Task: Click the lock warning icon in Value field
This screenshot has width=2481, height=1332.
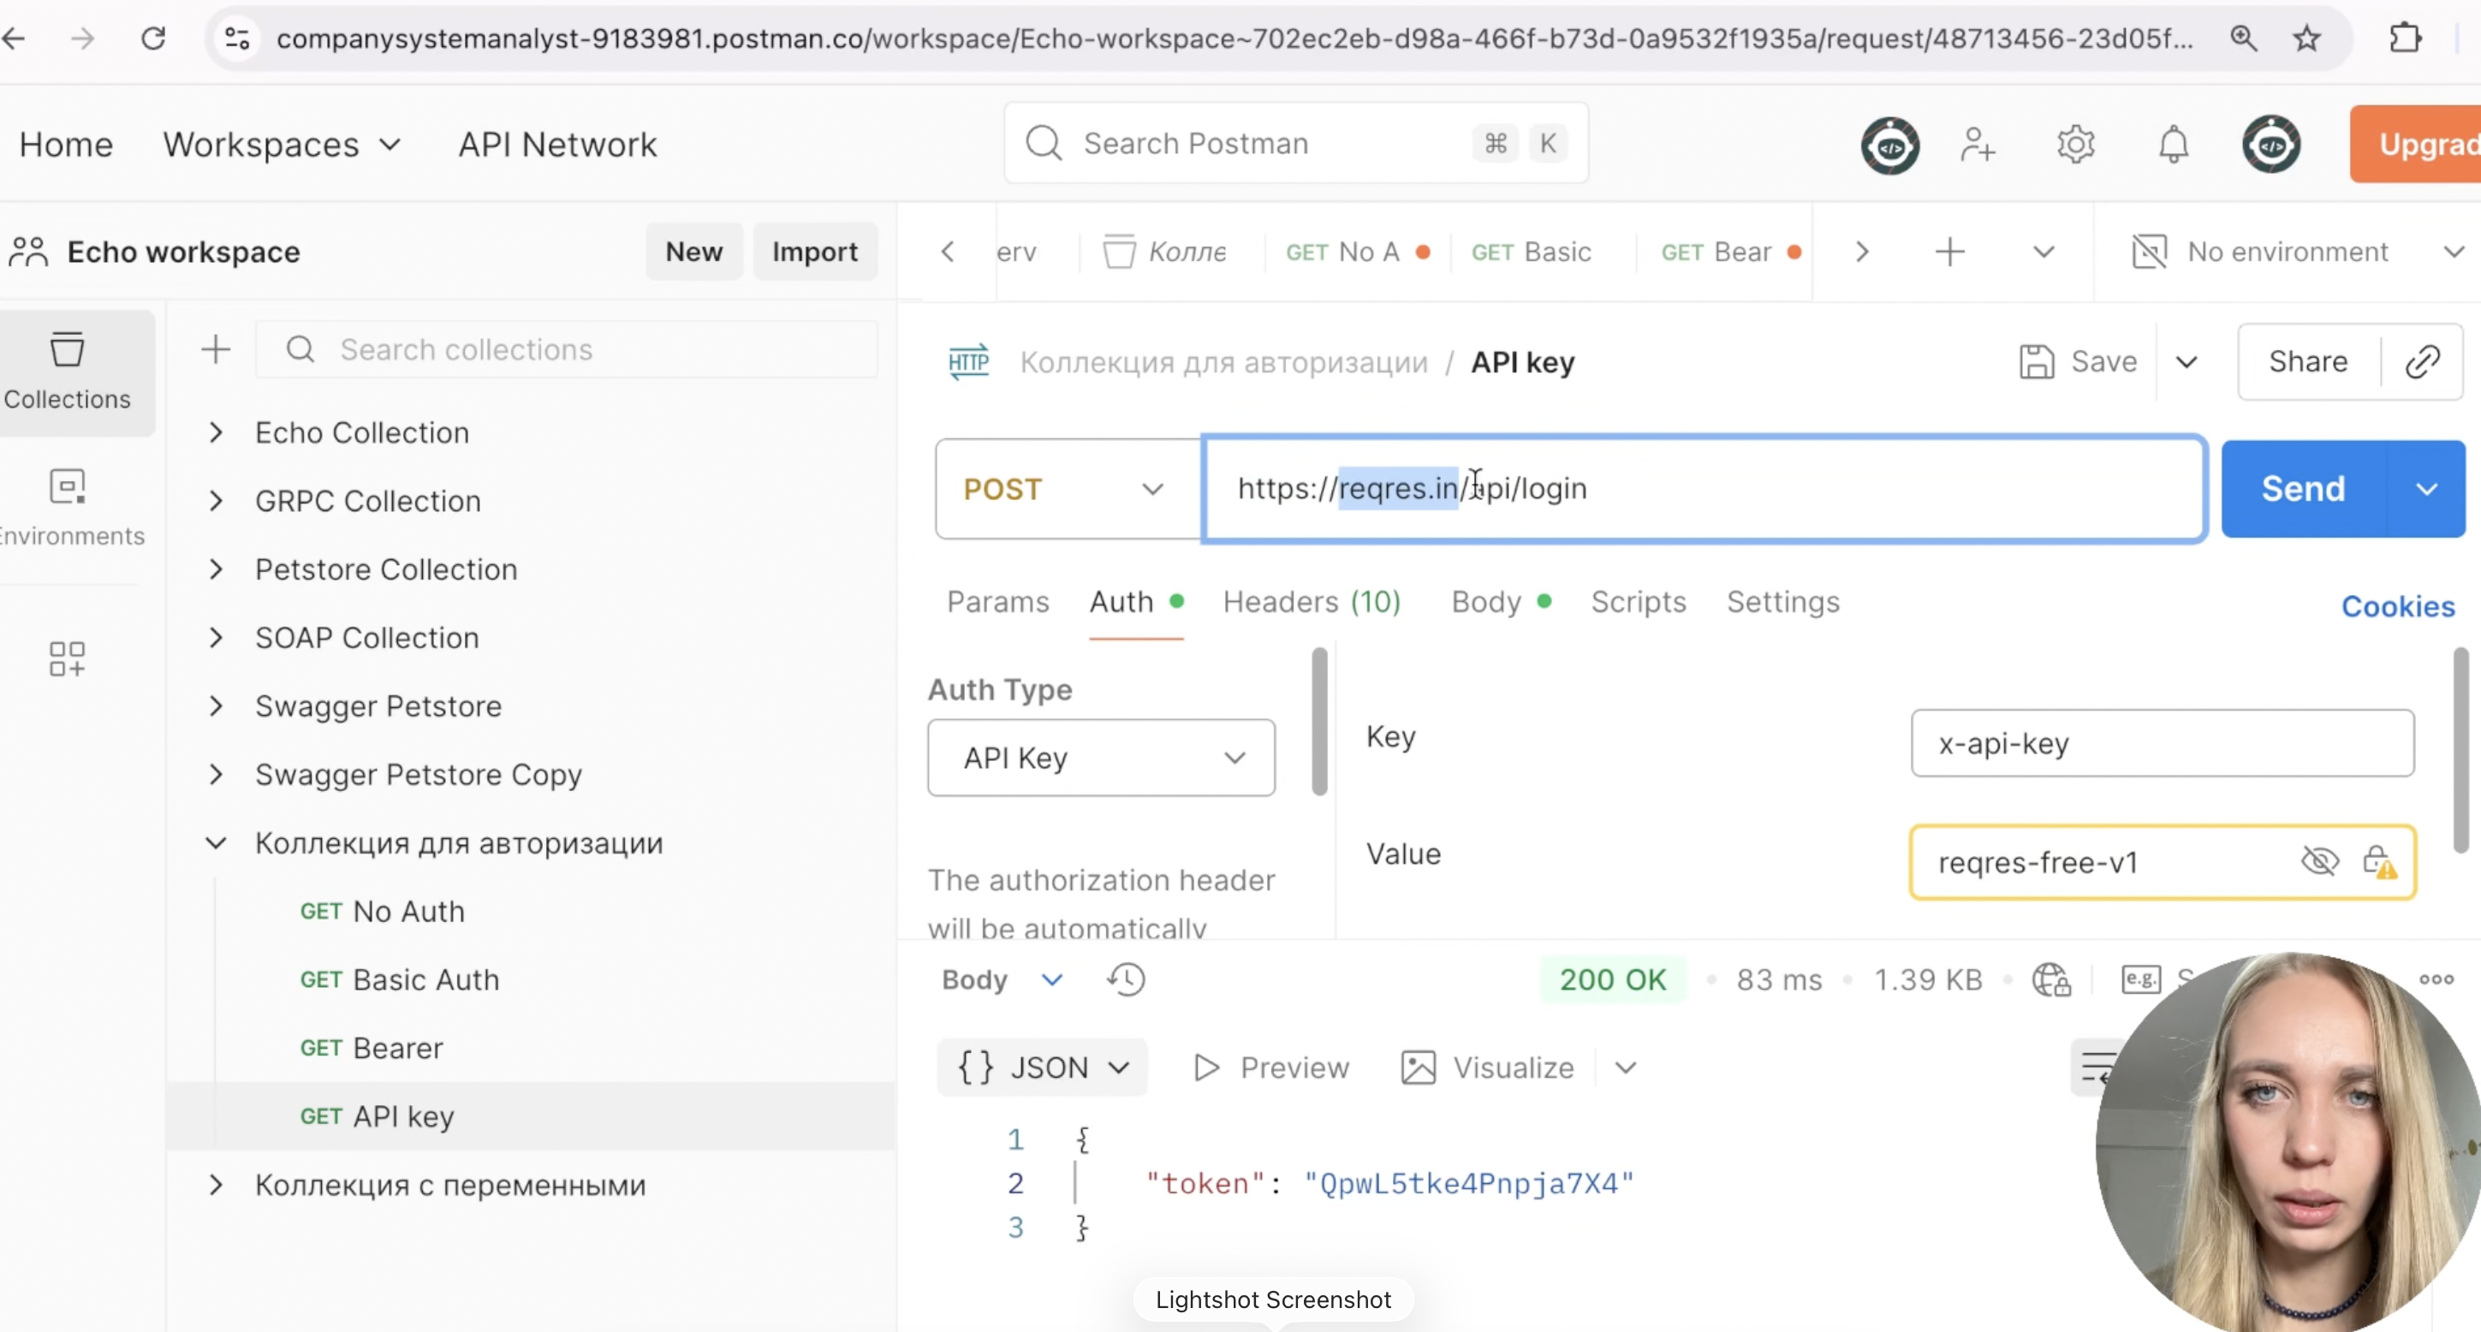Action: click(2379, 861)
